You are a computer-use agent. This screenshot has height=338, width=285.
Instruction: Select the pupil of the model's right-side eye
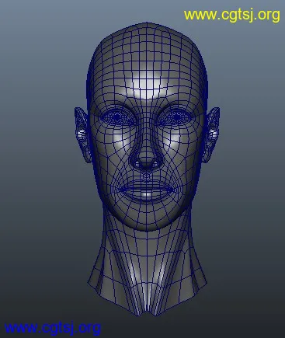(x=177, y=117)
